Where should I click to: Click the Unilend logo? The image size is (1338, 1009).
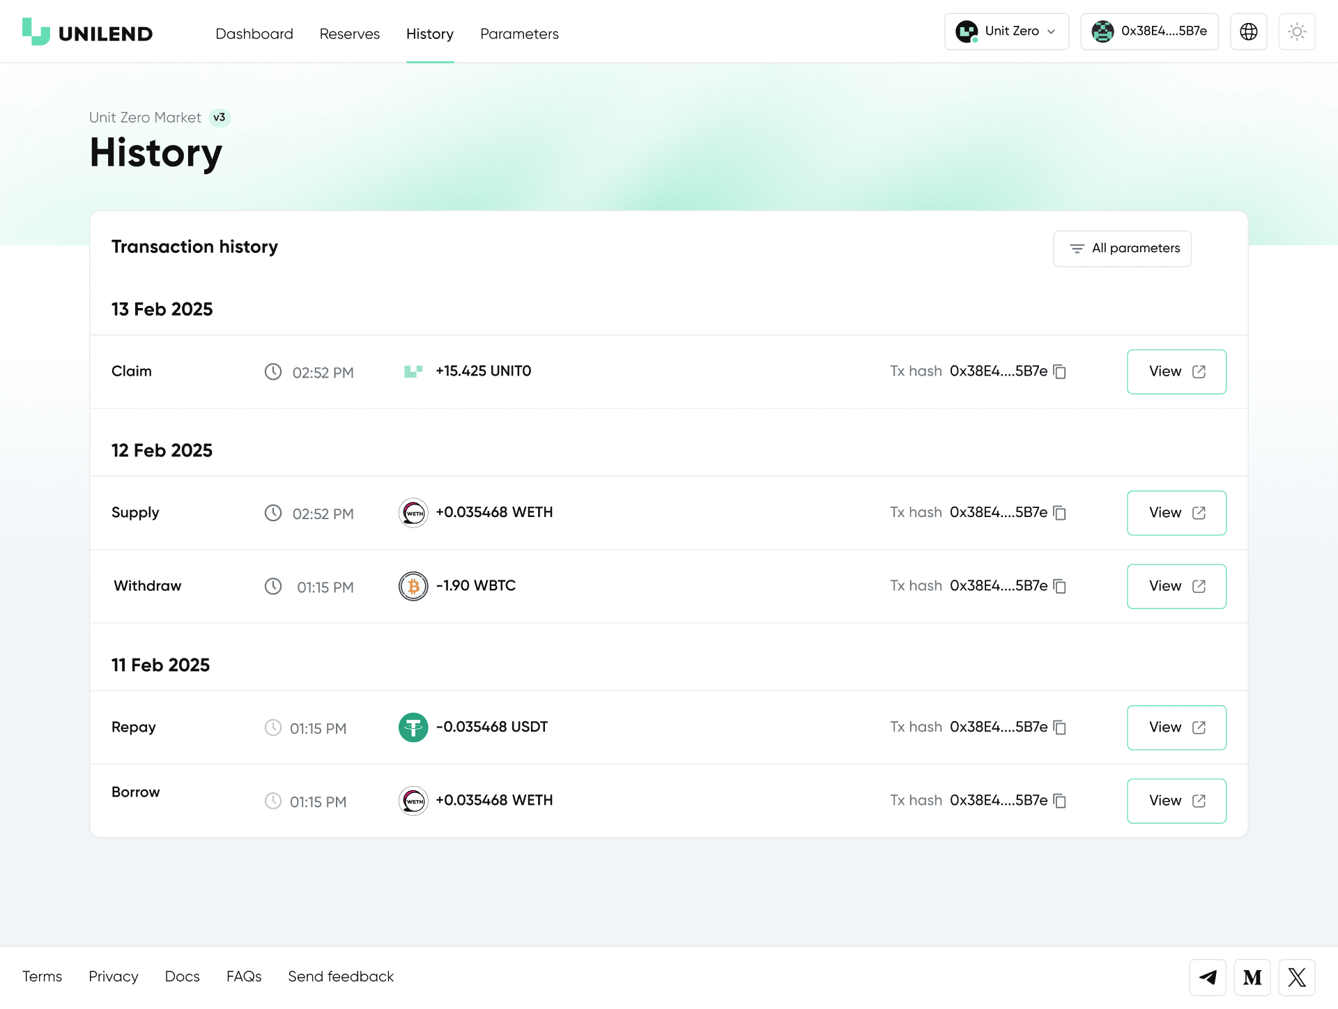coord(87,33)
